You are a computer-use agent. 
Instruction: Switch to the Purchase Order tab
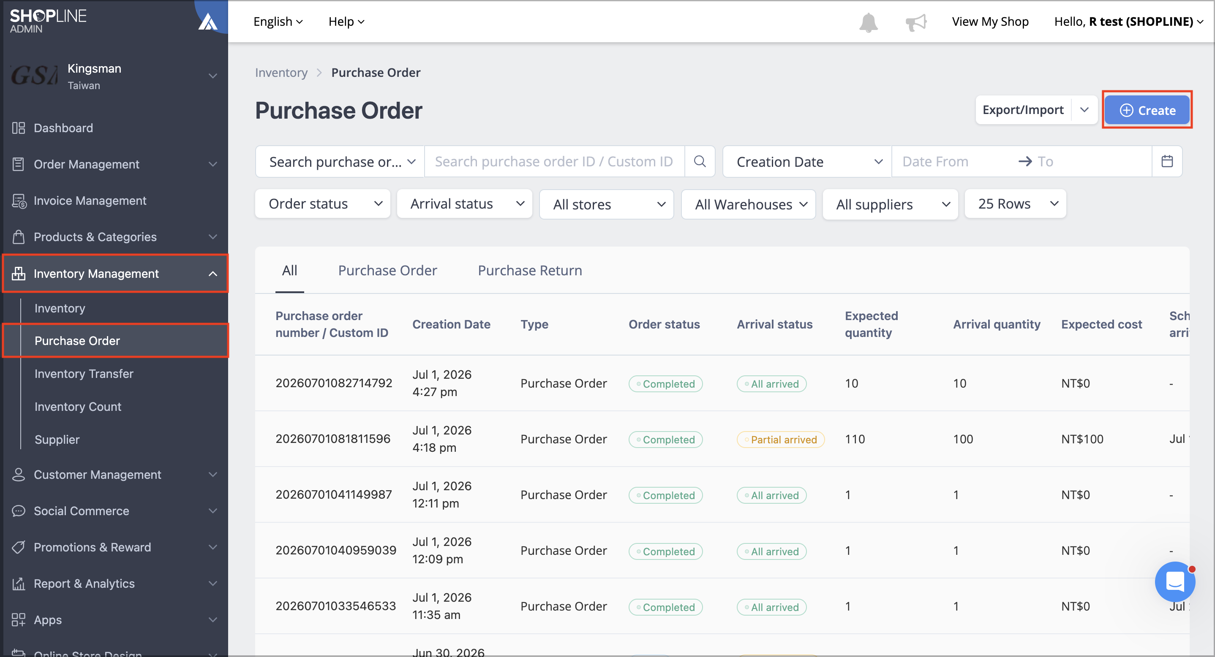(387, 271)
